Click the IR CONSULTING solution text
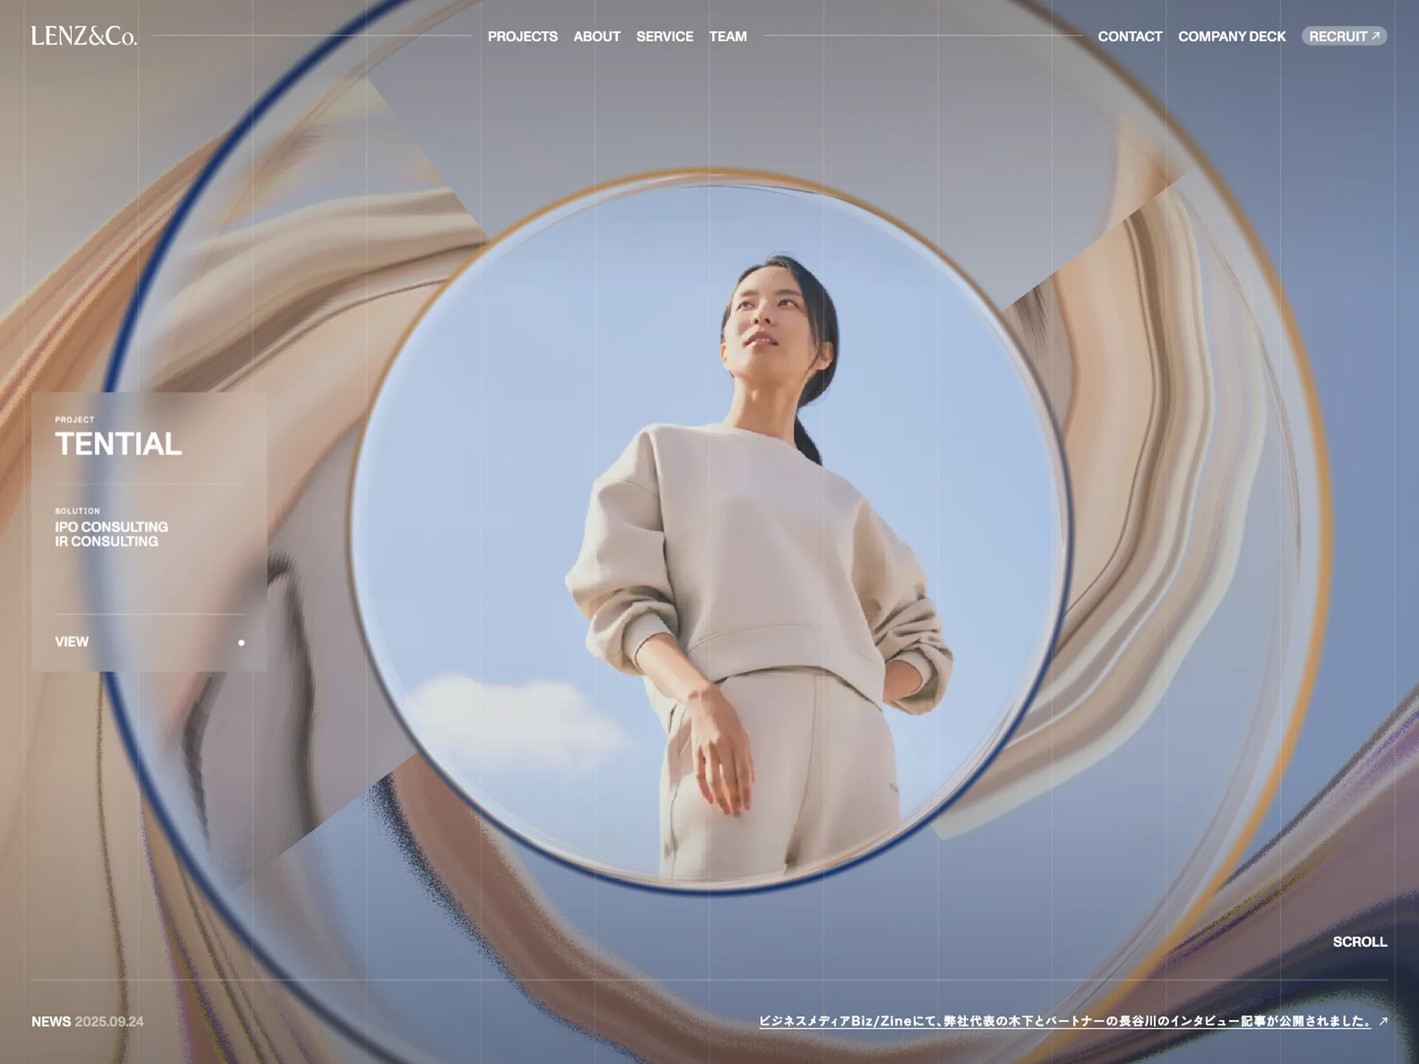The height and width of the screenshot is (1064, 1419). (x=106, y=541)
